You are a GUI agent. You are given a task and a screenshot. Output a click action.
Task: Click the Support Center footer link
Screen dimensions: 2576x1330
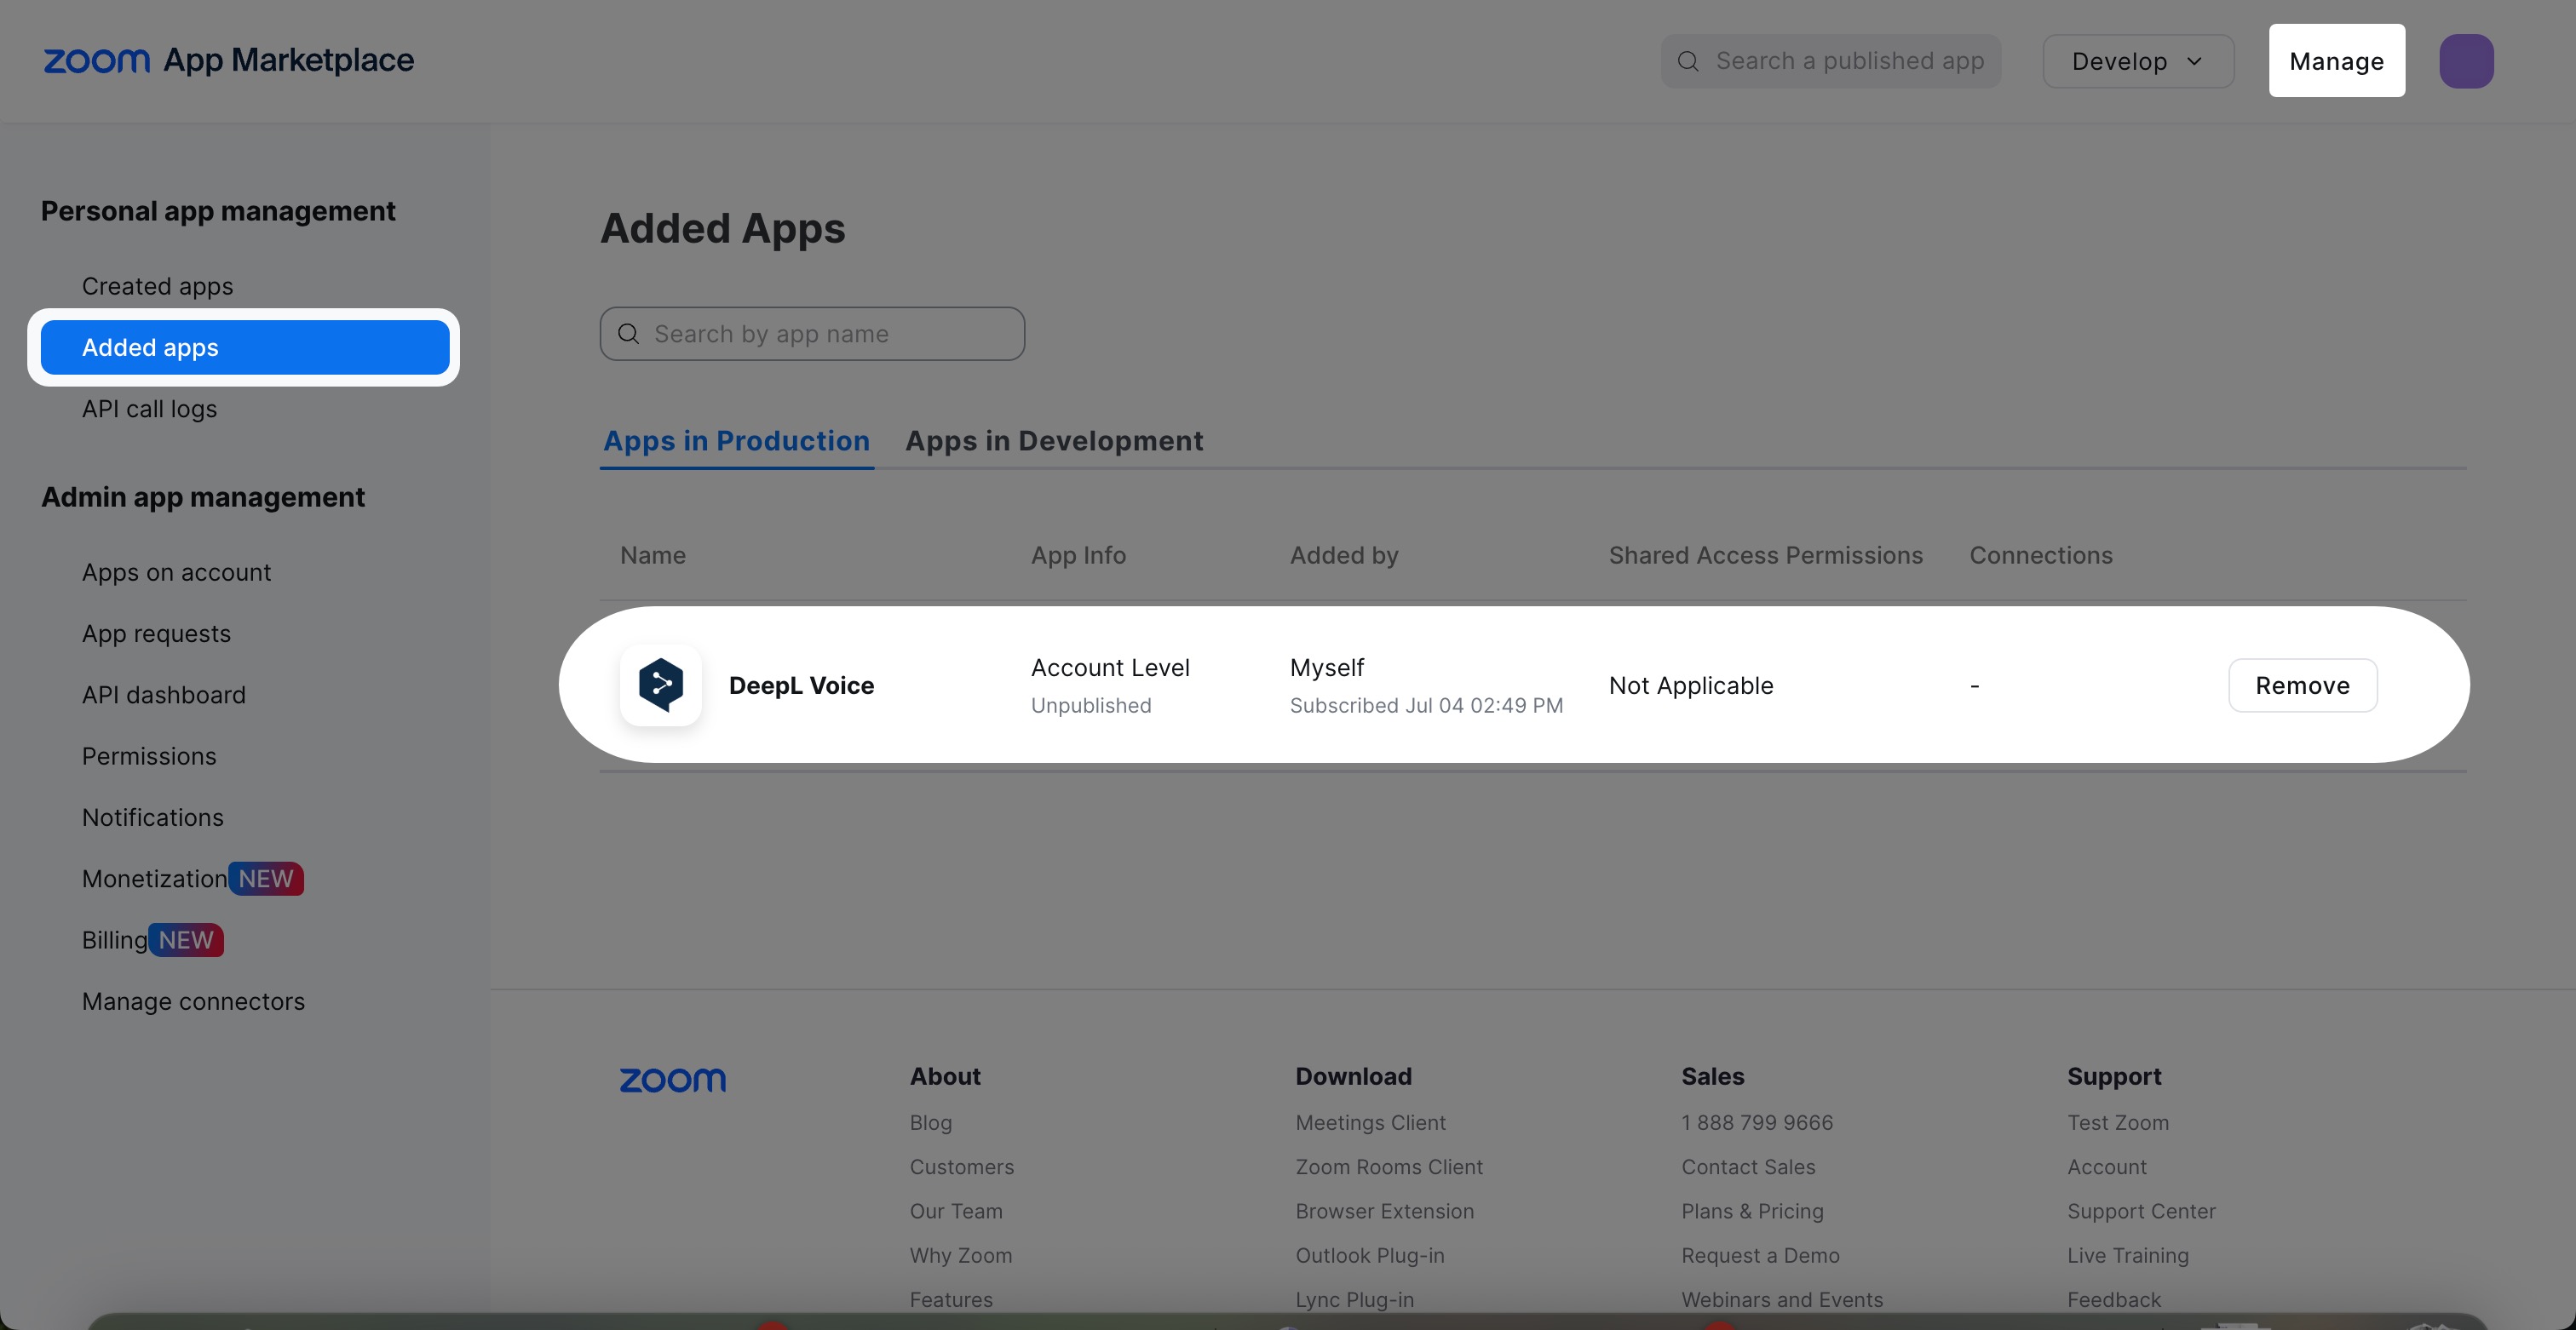point(2141,1211)
